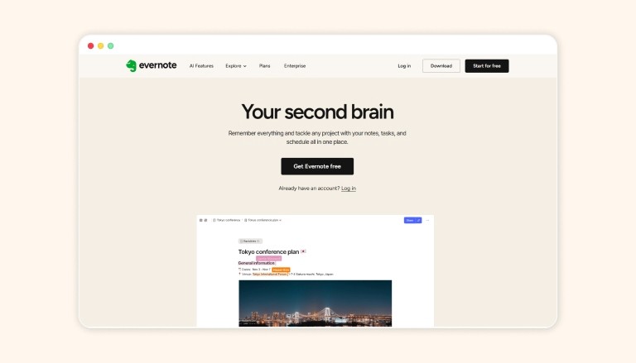Click the blue Share button in the note

coord(410,221)
